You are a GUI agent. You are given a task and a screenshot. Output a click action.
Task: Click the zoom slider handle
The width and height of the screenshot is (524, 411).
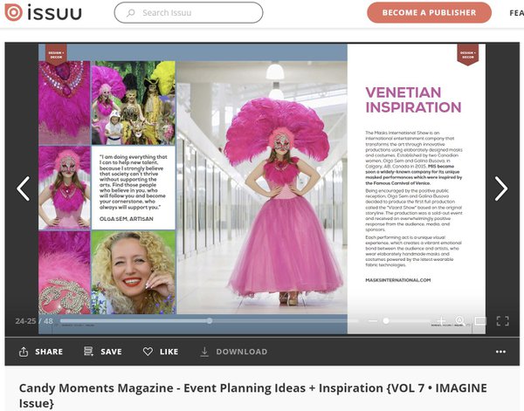coord(386,321)
